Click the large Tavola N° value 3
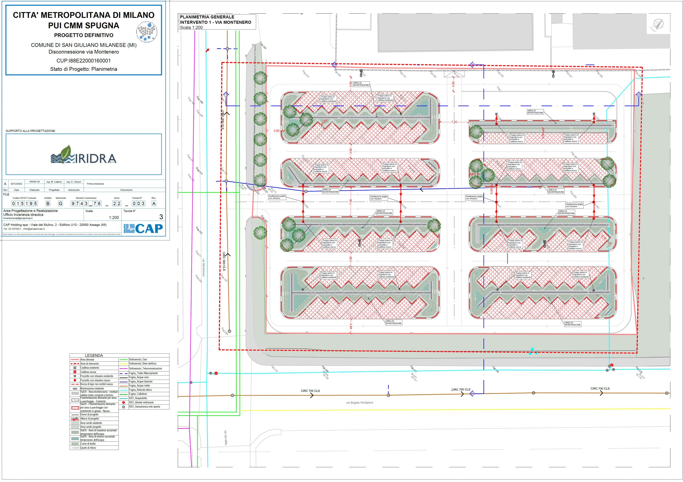This screenshot has height=482, width=683. (161, 217)
